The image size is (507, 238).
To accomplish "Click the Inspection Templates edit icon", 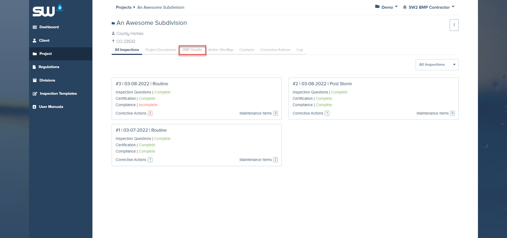I will [35, 94].
